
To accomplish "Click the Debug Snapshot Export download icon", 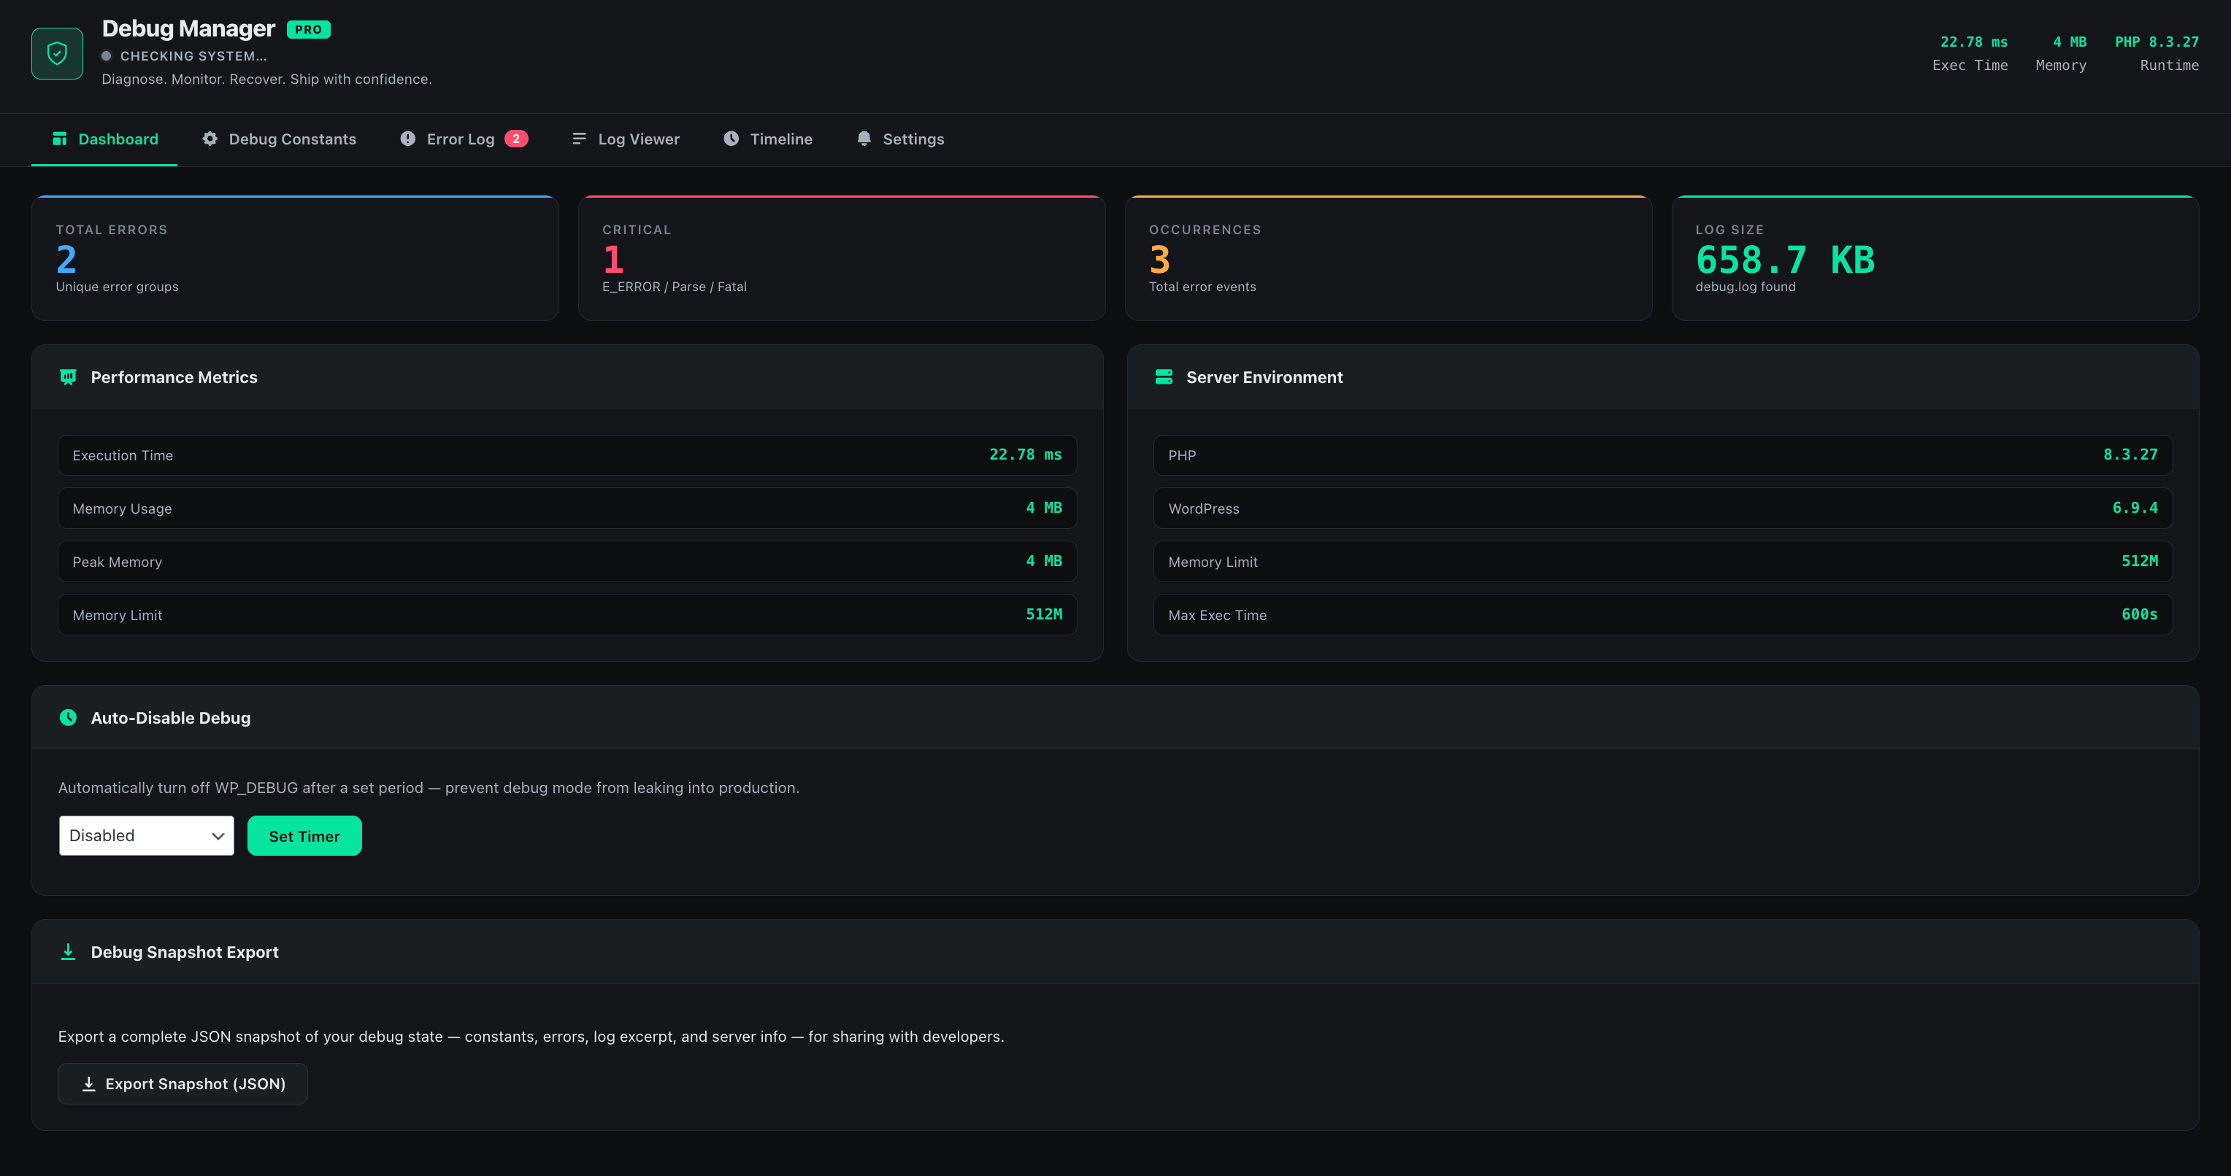I will click(x=69, y=952).
